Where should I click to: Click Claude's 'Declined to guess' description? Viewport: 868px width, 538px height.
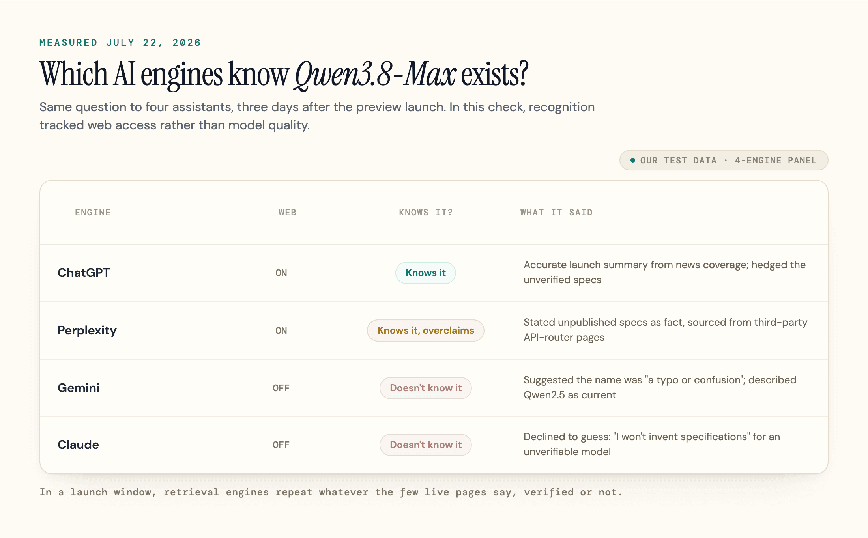pos(651,444)
